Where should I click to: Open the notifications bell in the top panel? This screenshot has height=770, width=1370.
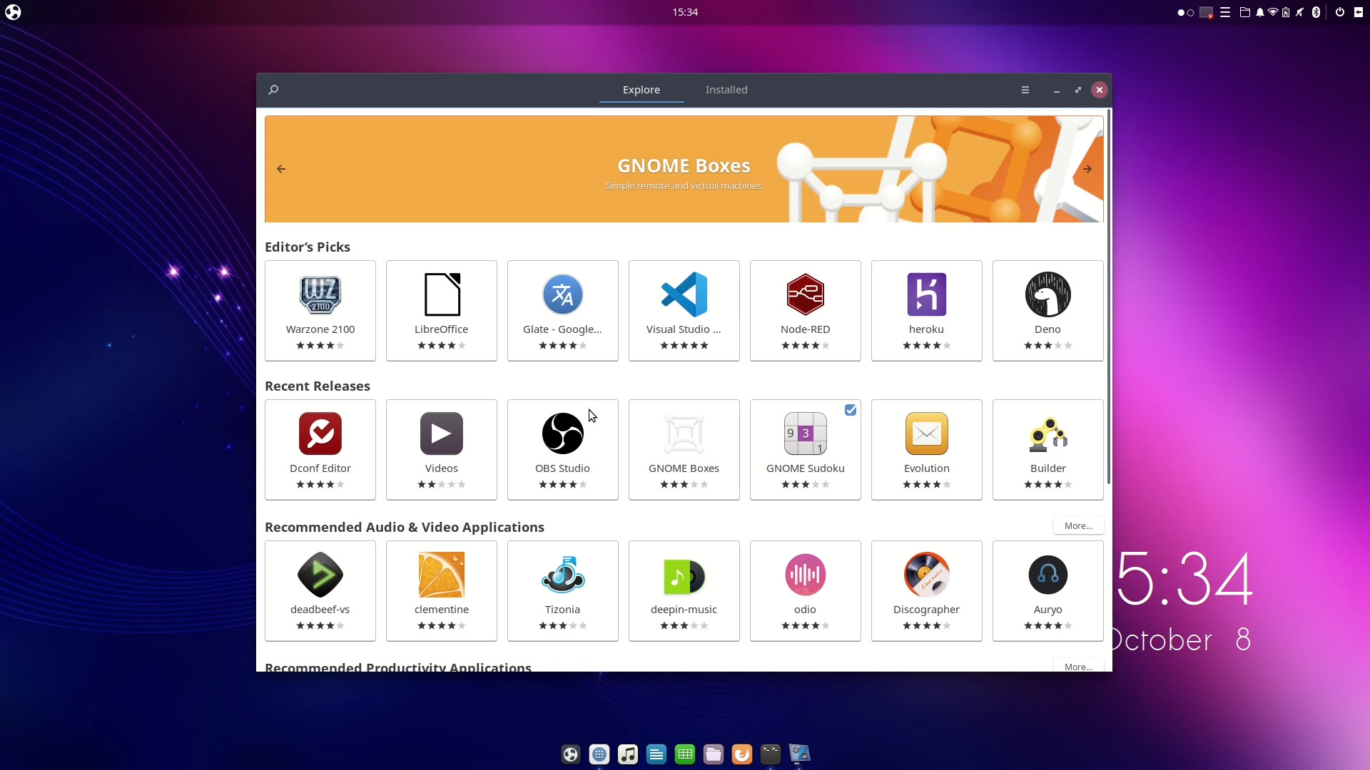[x=1260, y=12]
